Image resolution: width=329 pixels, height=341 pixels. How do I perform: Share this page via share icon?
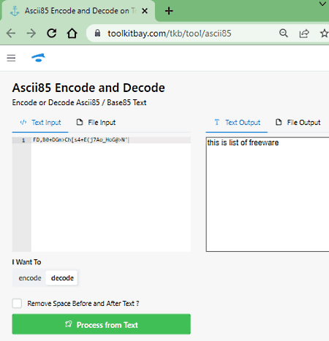point(304,33)
